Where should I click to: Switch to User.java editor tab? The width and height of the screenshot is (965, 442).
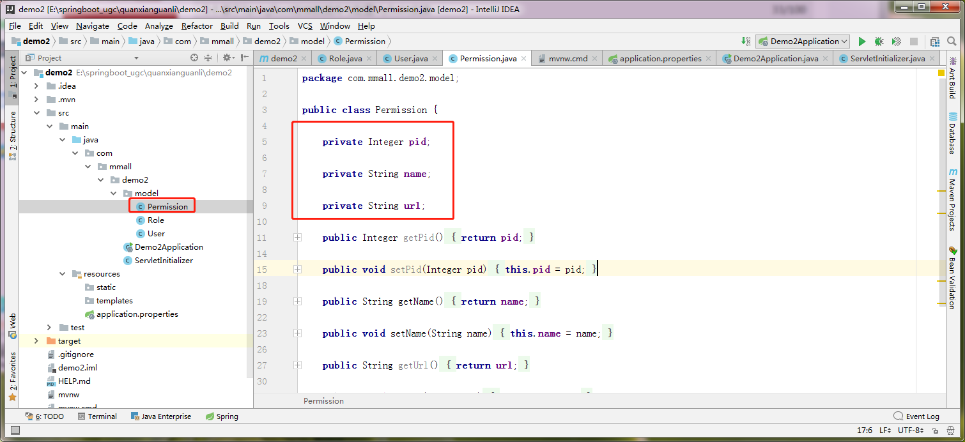coord(411,58)
